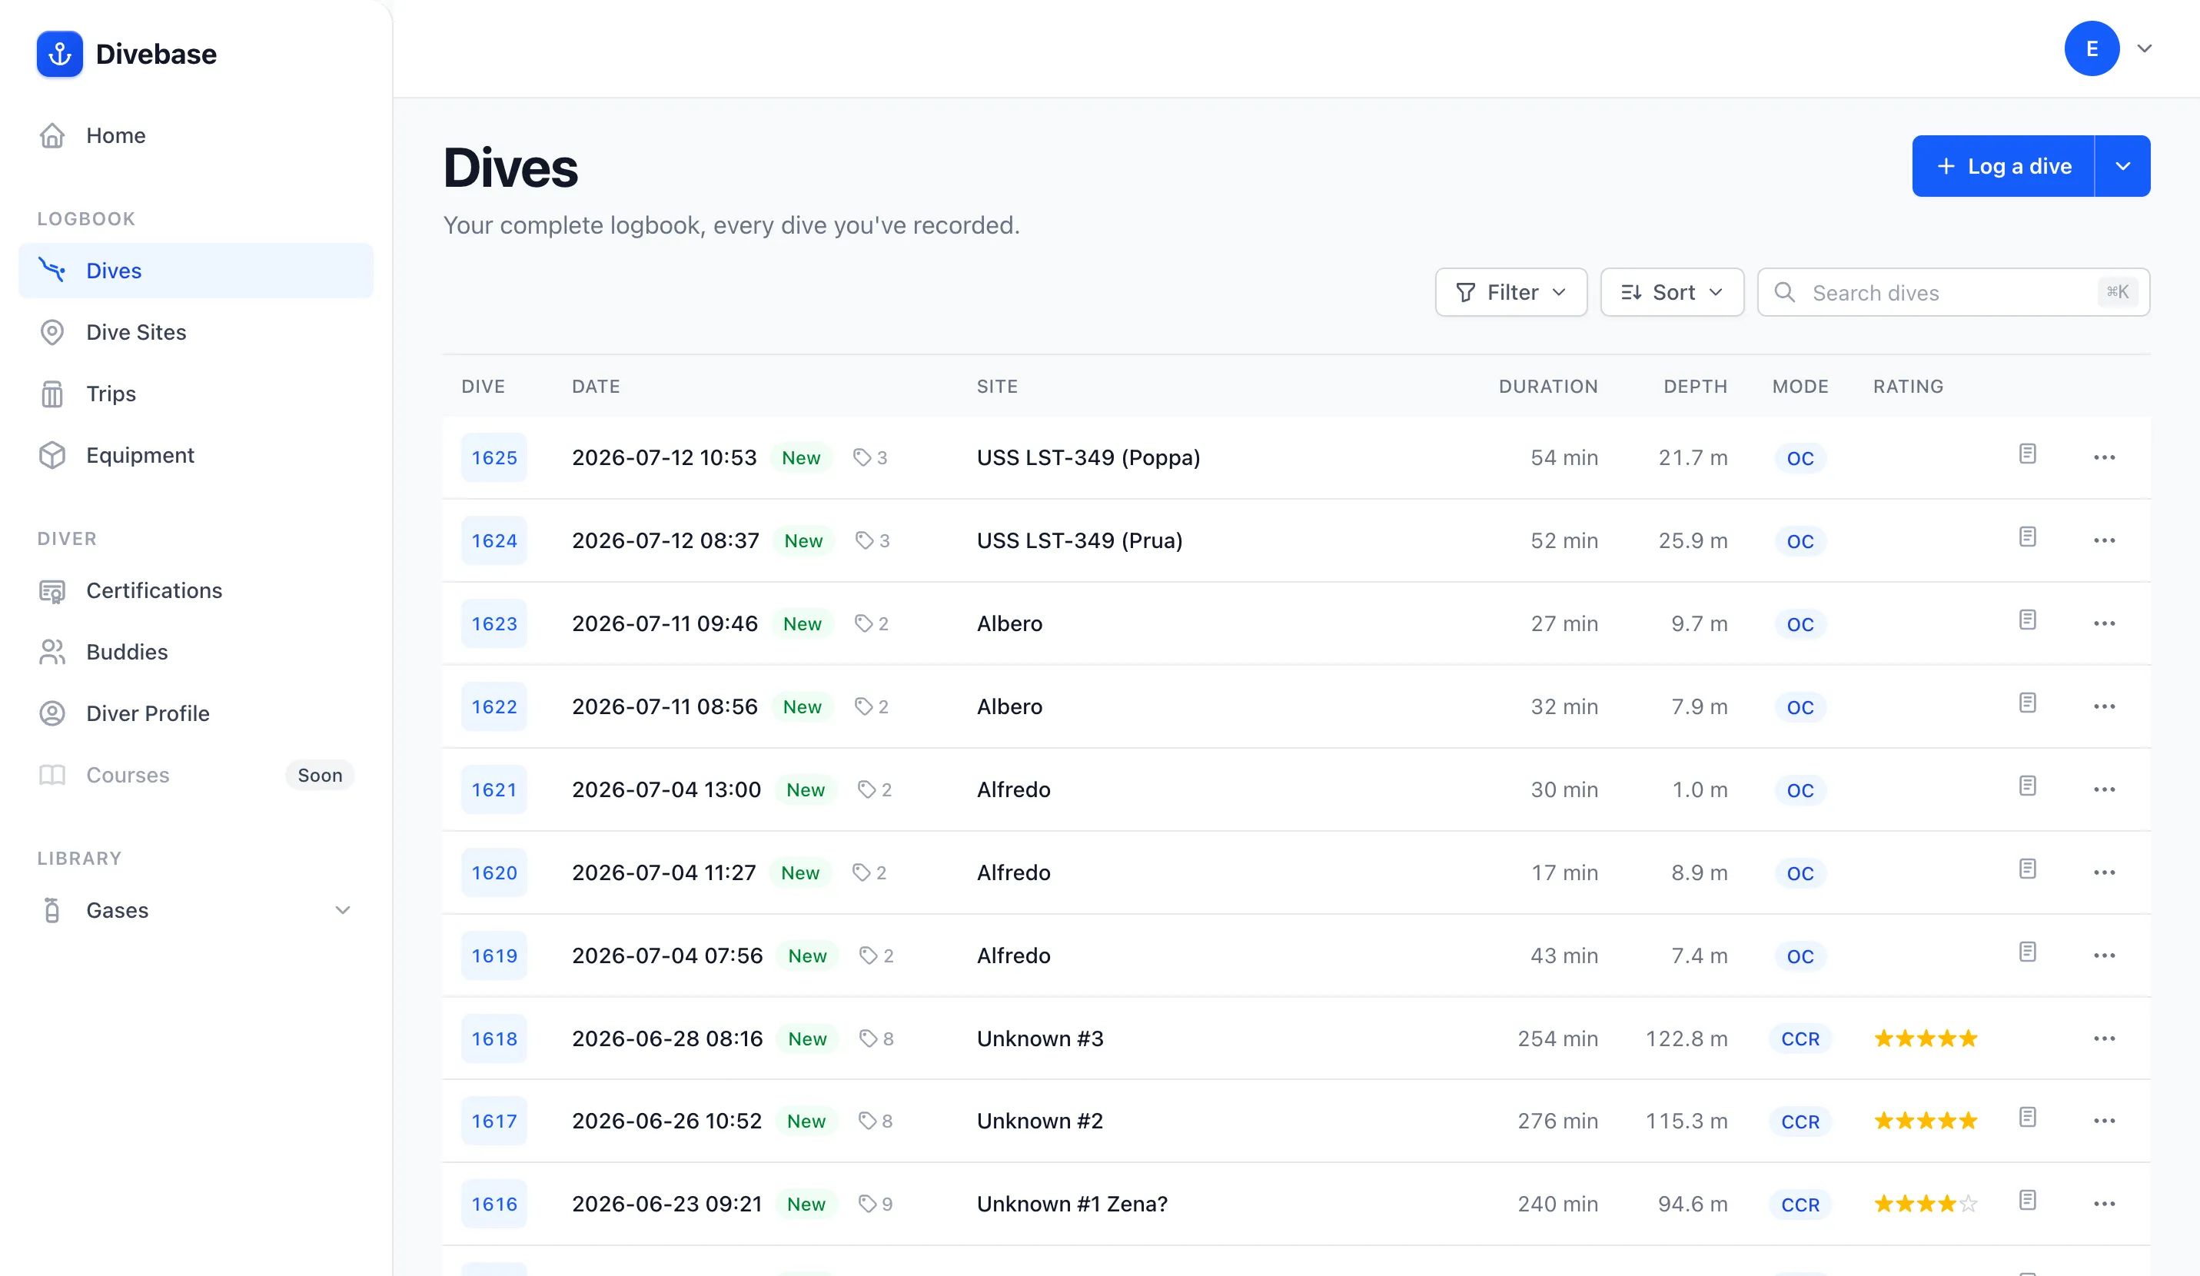Click the user avatar E
The width and height of the screenshot is (2200, 1276).
coord(2092,49)
